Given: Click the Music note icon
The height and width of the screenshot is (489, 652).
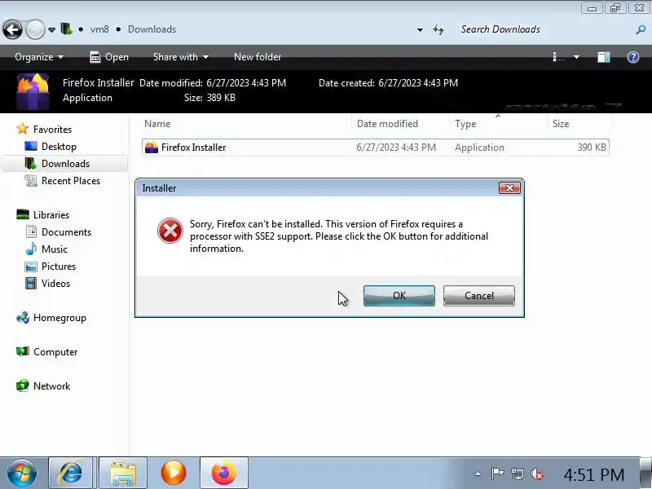Looking at the screenshot, I should click(31, 249).
